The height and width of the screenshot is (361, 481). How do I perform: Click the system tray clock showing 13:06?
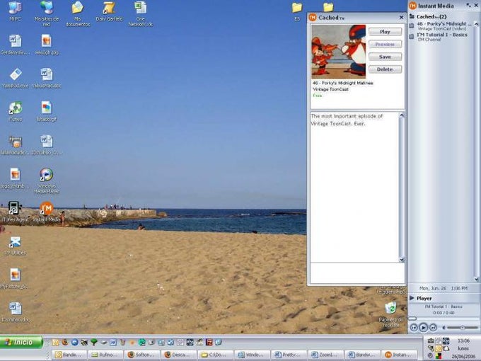[463, 340]
